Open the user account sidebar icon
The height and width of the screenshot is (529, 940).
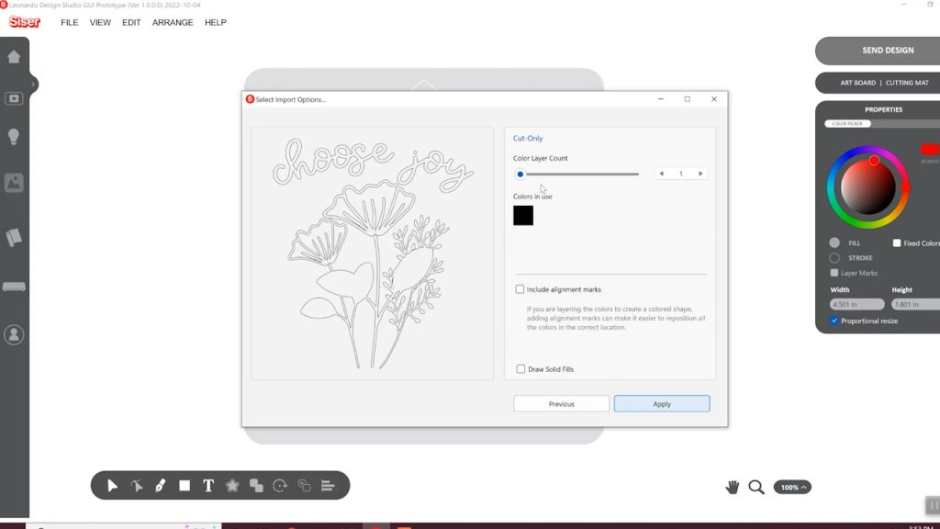(14, 334)
